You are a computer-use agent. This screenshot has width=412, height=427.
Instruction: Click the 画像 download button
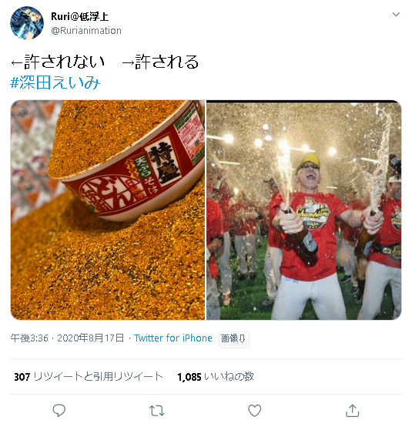point(234,339)
